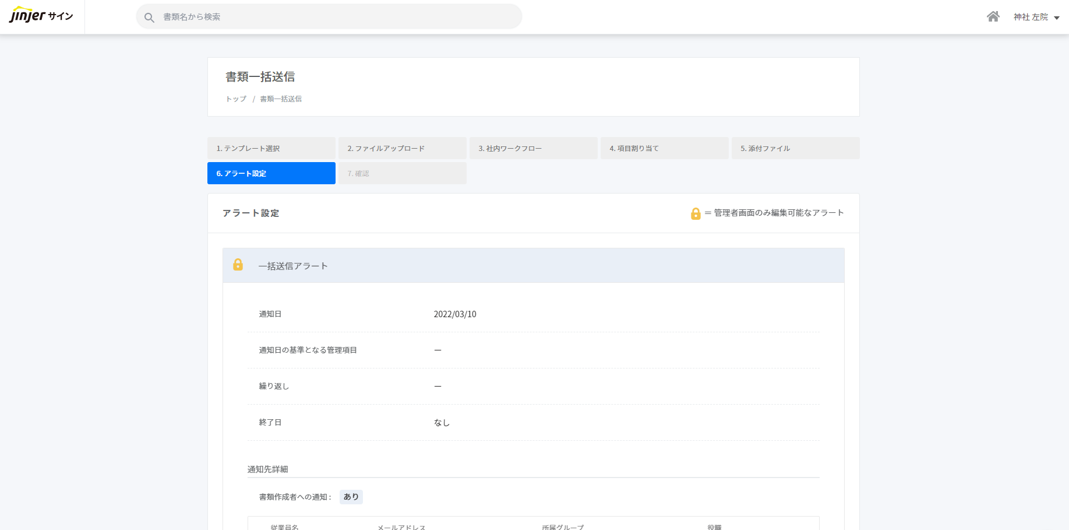This screenshot has height=530, width=1069.
Task: Go to トップ via the breadcrumb
Action: coord(235,99)
